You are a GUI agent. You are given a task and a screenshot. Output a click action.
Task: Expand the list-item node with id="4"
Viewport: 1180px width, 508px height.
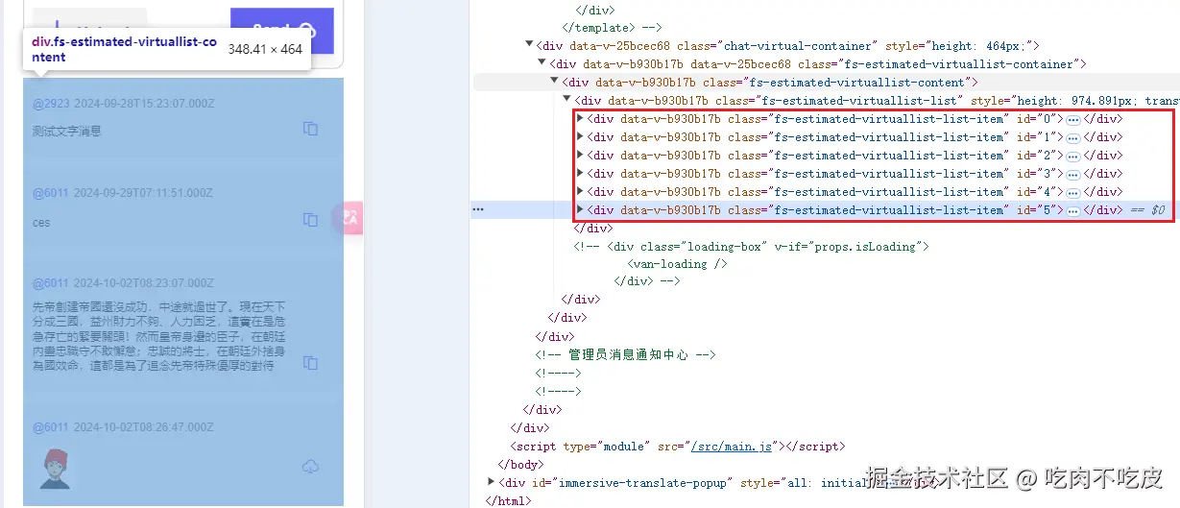[580, 192]
